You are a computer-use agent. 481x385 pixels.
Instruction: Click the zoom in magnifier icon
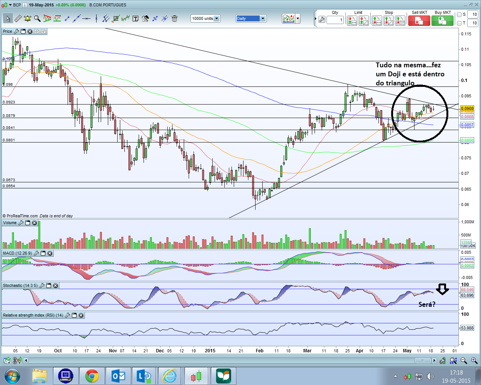(x=474, y=361)
